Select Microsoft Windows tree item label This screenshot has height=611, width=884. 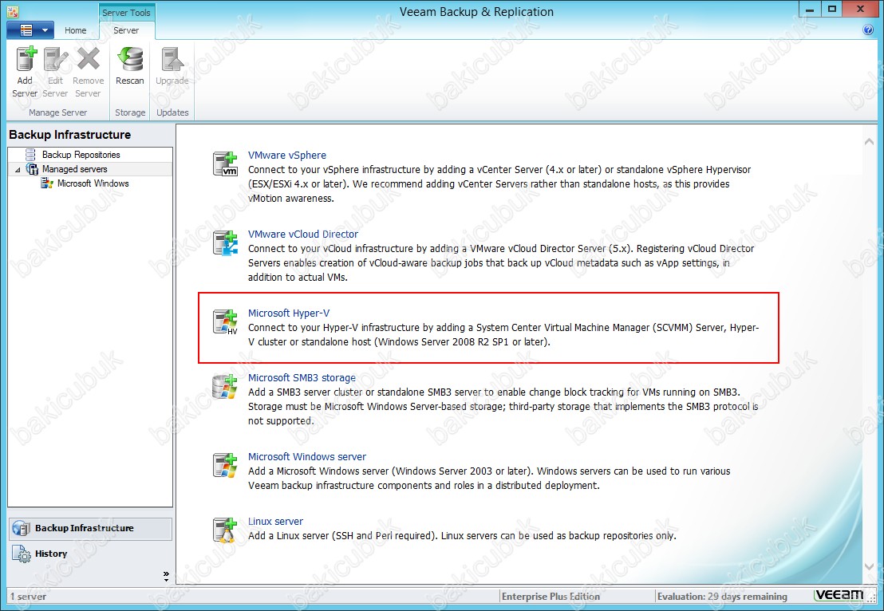93,183
